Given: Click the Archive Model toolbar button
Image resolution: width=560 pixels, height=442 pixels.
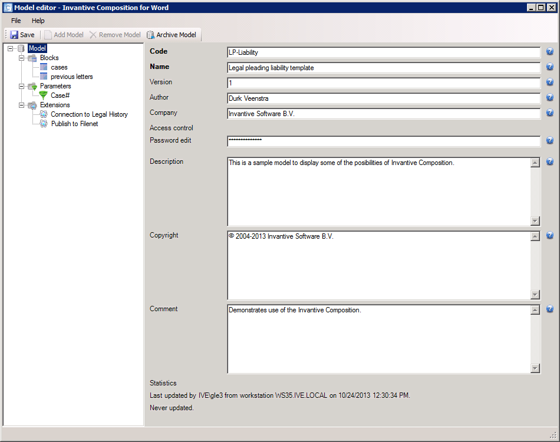Looking at the screenshot, I should [x=172, y=35].
